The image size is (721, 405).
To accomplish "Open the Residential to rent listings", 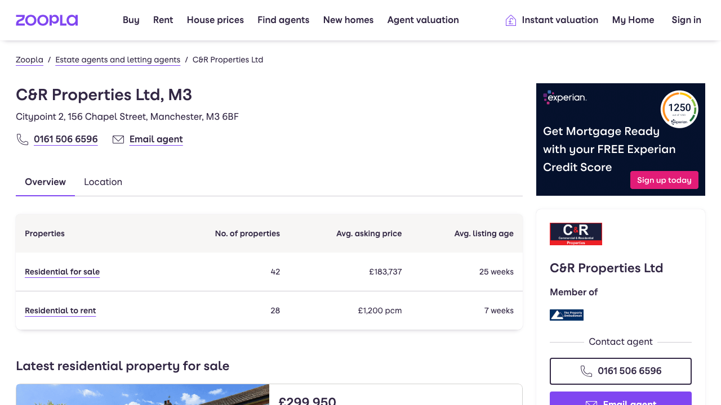I will 60,310.
